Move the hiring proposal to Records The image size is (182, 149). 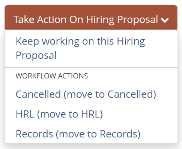(91, 134)
